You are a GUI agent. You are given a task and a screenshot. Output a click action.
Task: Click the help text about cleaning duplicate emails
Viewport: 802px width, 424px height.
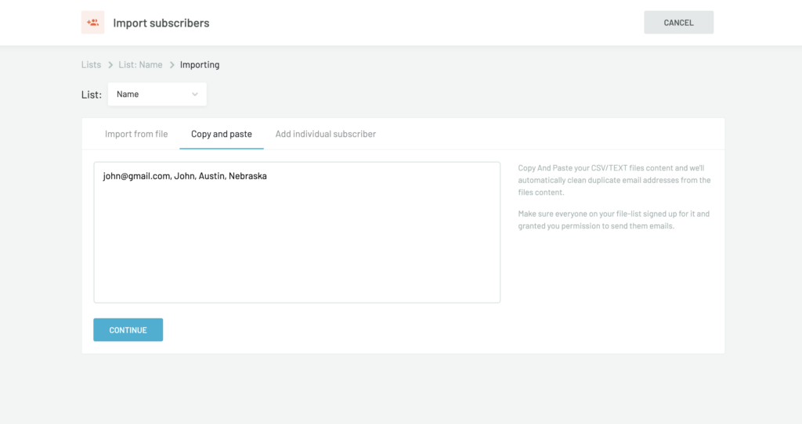point(614,180)
